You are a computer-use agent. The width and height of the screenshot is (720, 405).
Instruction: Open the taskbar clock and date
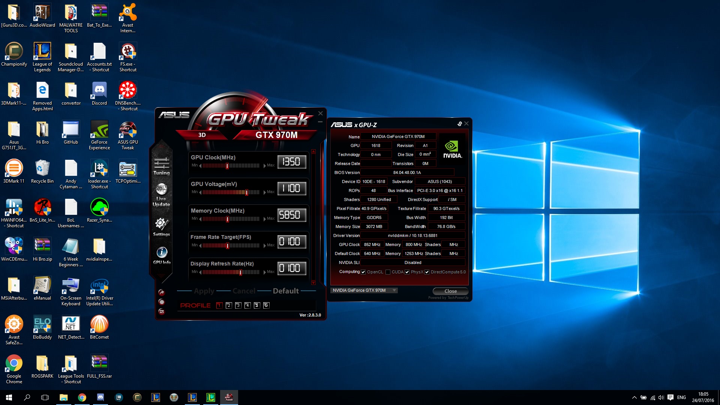click(703, 397)
